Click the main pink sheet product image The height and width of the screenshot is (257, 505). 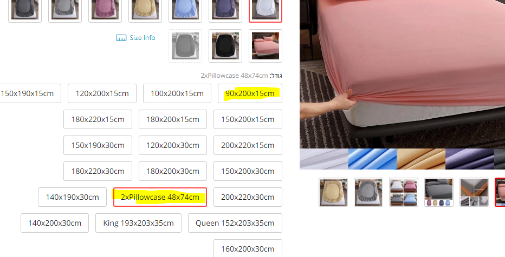click(x=402, y=74)
